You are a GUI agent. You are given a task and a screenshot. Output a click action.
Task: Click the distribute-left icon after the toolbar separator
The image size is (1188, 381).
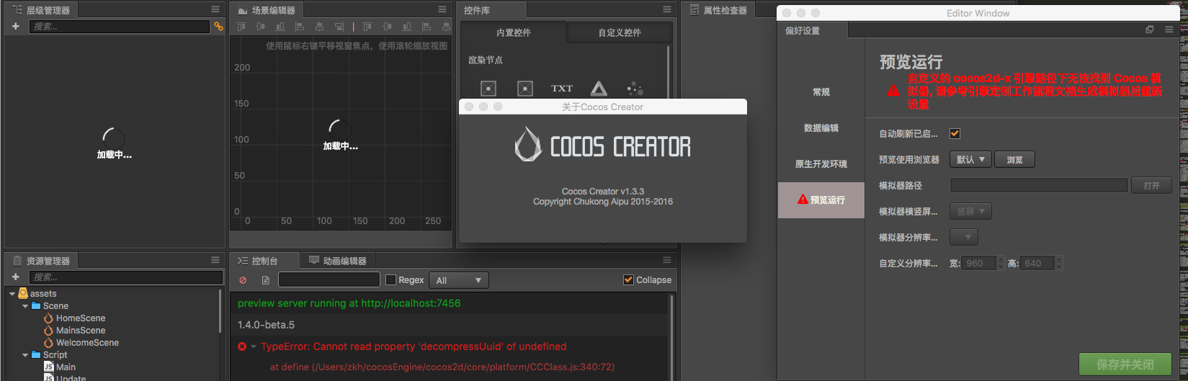point(426,27)
